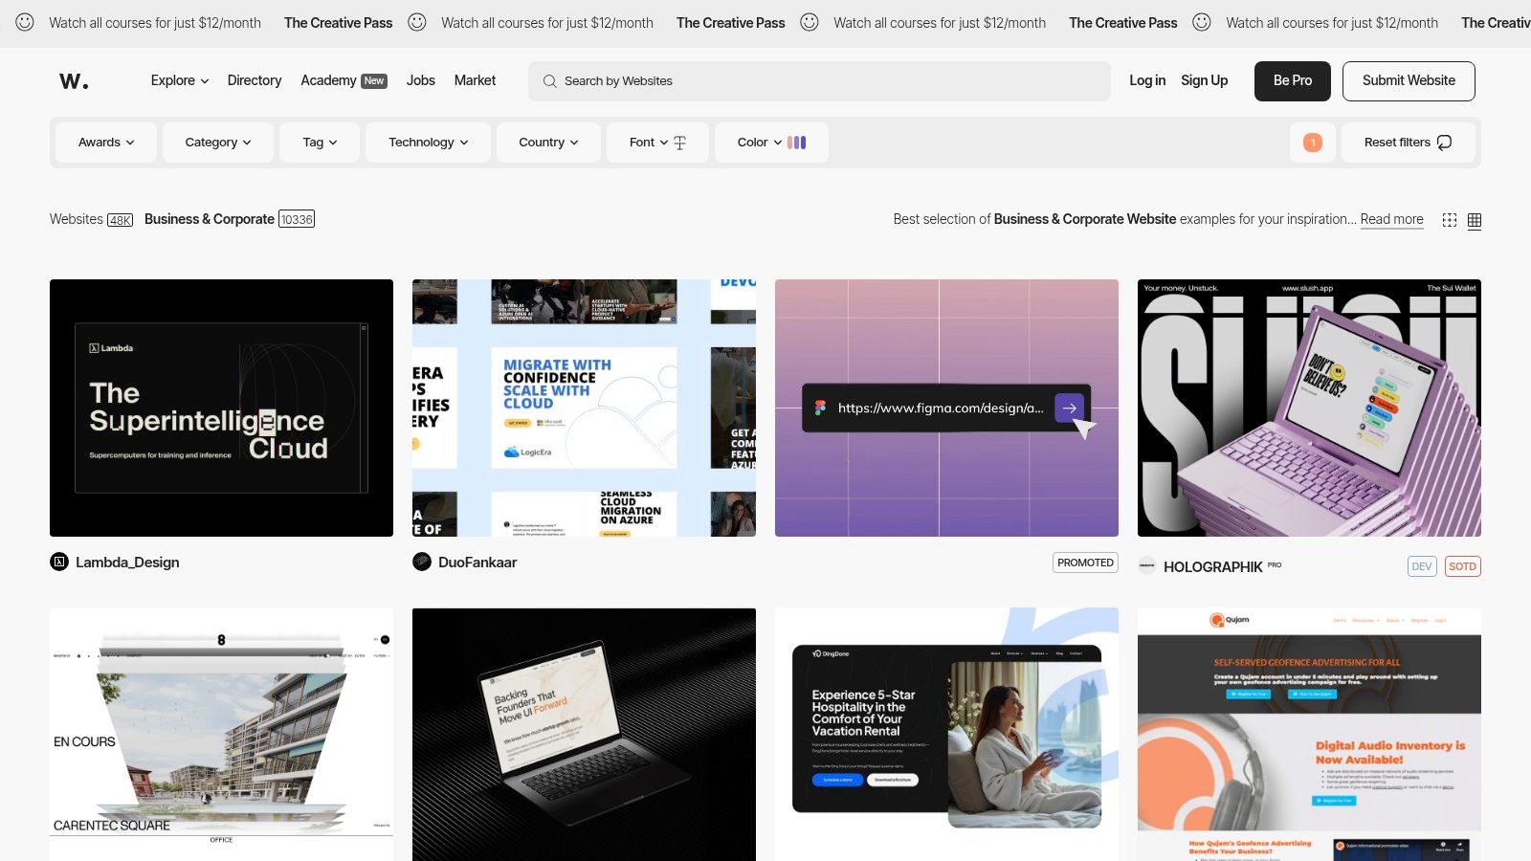Click the font preview icon beside Font filter
This screenshot has height=861, width=1531.
pyautogui.click(x=679, y=142)
